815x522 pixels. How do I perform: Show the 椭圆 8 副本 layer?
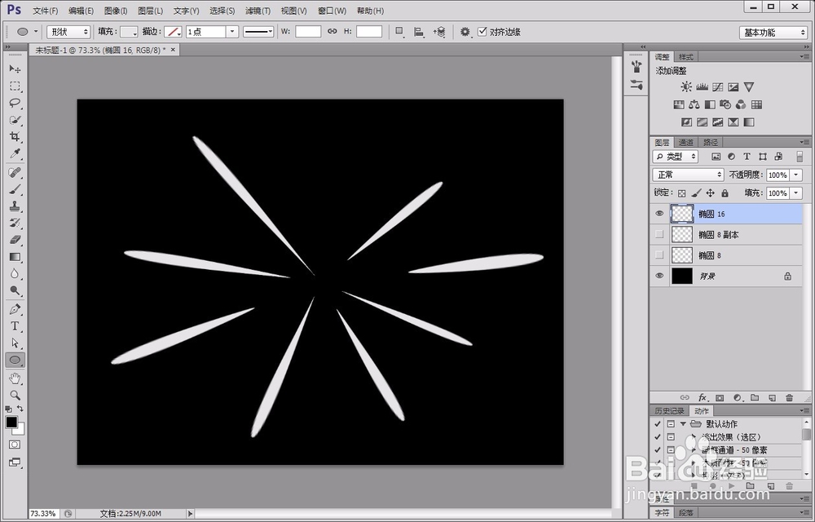tap(659, 234)
